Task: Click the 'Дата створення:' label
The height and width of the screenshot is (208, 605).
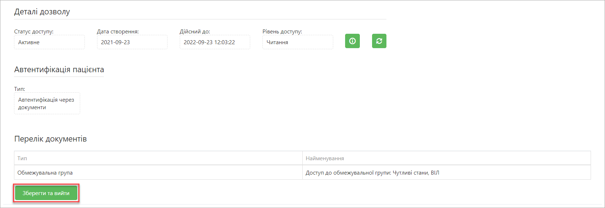Action: pos(118,32)
